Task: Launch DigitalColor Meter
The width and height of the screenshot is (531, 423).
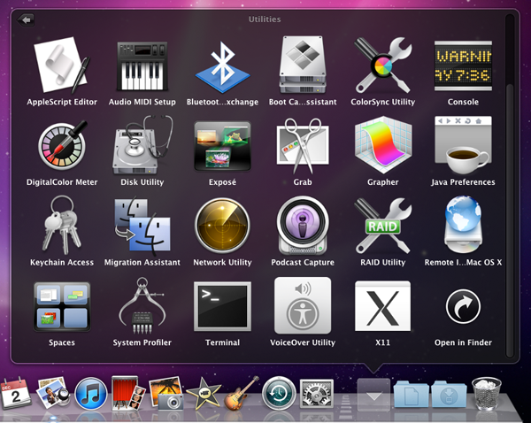Action: pyautogui.click(x=62, y=145)
